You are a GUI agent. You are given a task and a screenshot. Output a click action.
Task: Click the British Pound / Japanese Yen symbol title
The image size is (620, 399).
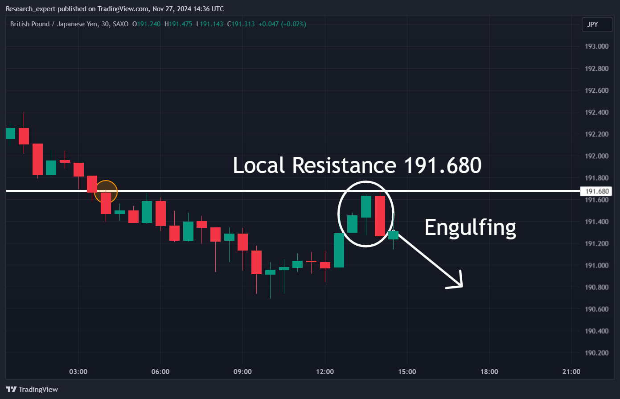(x=54, y=24)
